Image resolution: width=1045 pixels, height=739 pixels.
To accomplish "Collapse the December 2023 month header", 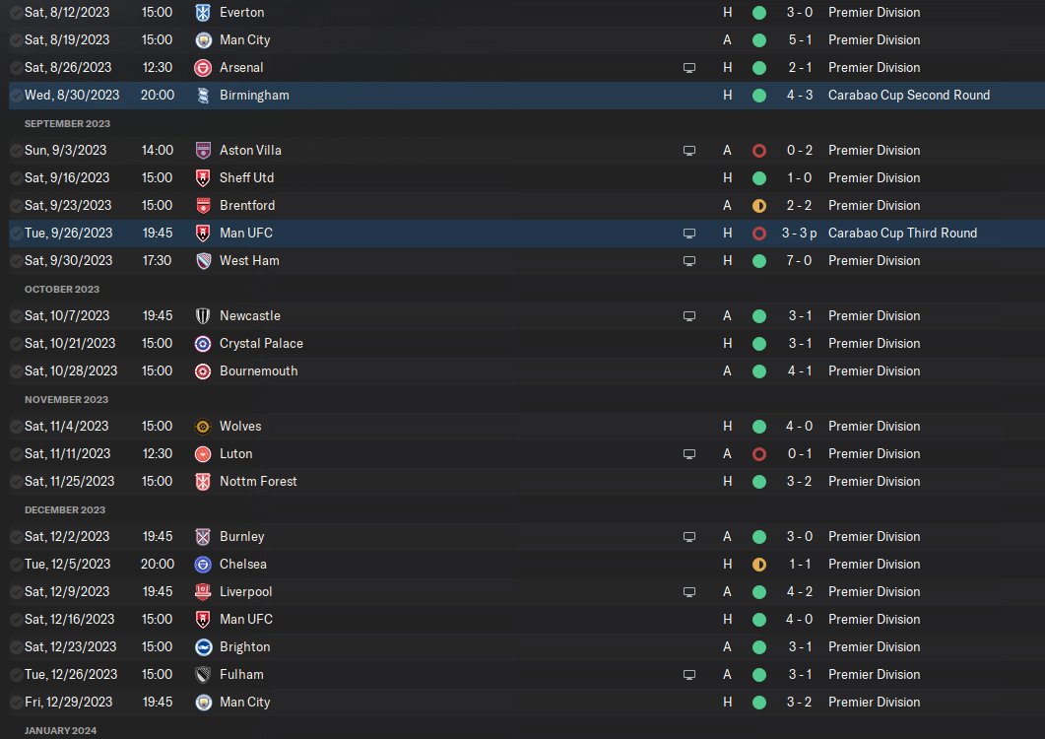I will pyautogui.click(x=65, y=509).
